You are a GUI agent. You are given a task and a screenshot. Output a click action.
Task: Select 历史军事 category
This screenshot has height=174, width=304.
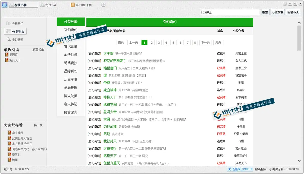(x=71, y=79)
